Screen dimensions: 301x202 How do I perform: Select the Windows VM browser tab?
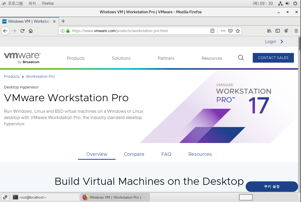click(x=29, y=21)
